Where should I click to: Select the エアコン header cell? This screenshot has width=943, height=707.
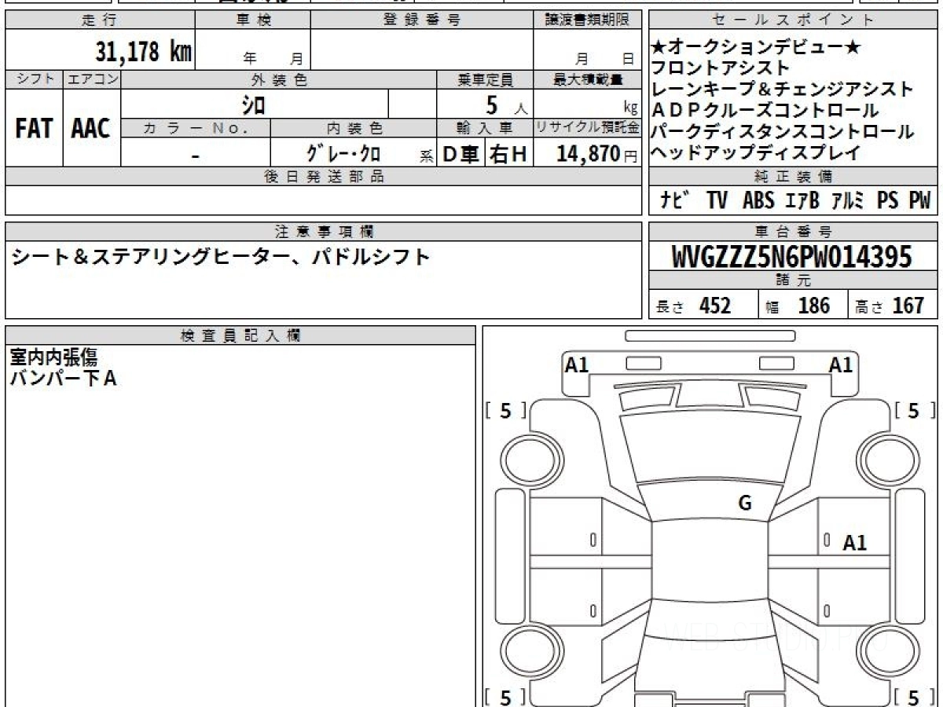coord(92,79)
